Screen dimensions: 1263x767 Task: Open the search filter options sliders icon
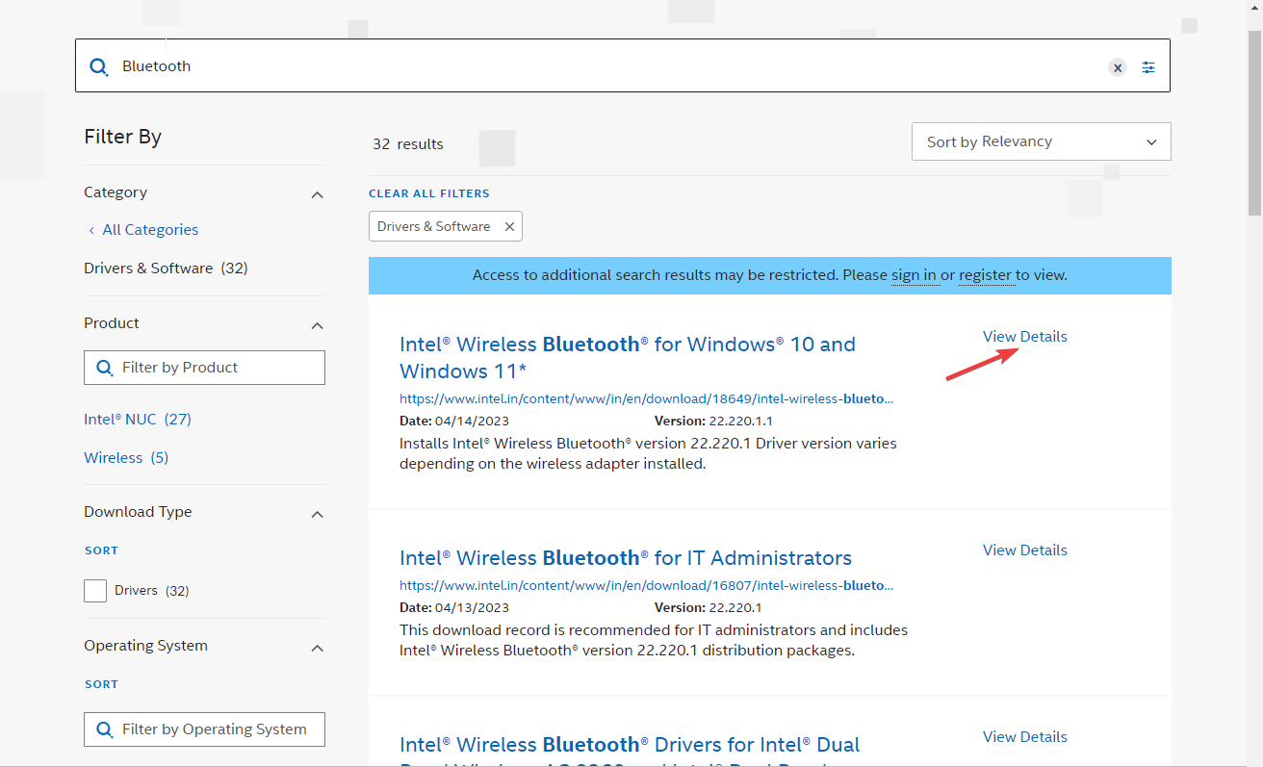tap(1148, 67)
